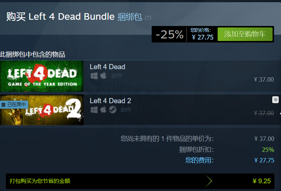
Task: Open the Left 4 Dead game thumbnail
Action: tap(42, 76)
